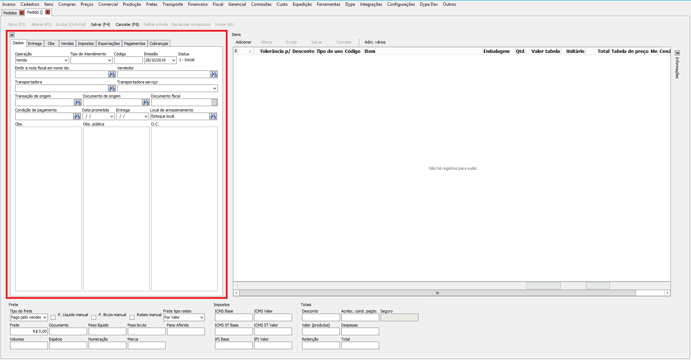Click the Total field in Totais
Screen dimensions: 691x360
pyautogui.click(x=360, y=346)
